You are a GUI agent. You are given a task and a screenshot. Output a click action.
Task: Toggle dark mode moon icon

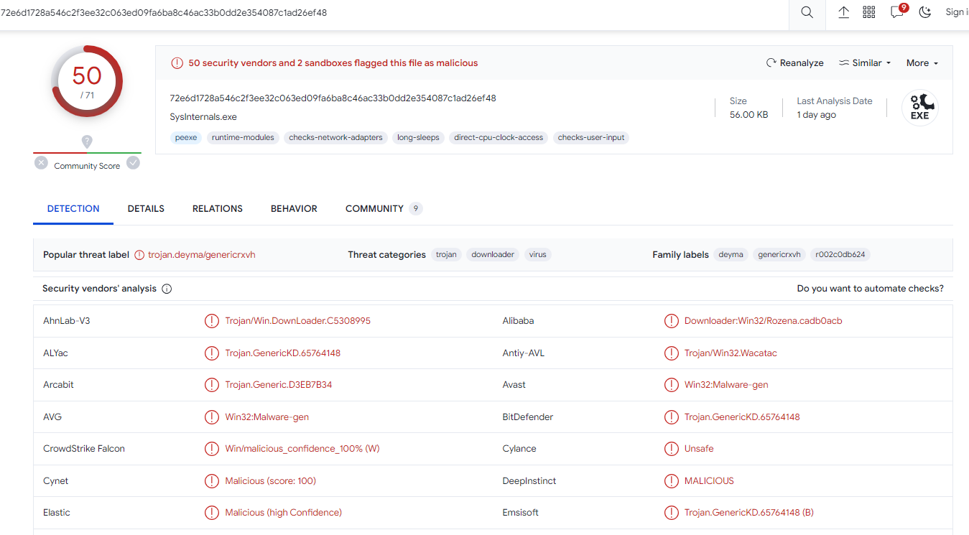[x=925, y=12]
